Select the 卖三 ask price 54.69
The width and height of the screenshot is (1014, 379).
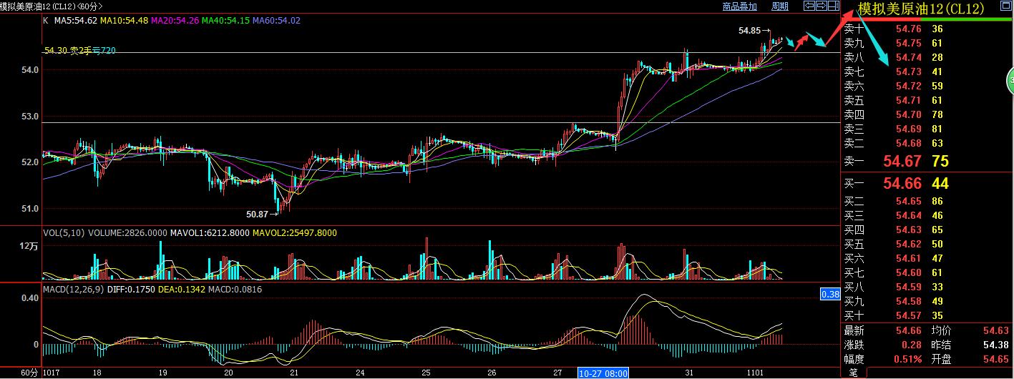[x=908, y=129]
